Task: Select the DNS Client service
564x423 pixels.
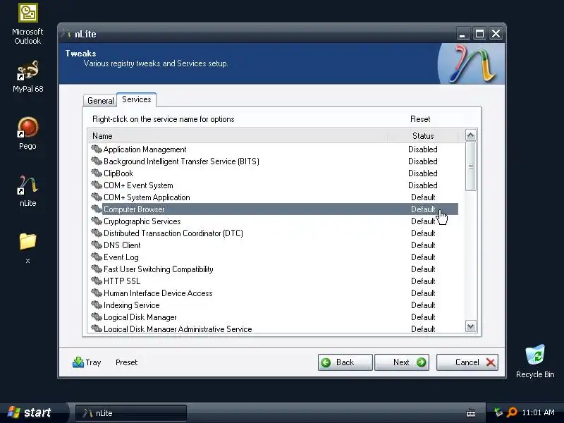Action: pyautogui.click(x=274, y=245)
